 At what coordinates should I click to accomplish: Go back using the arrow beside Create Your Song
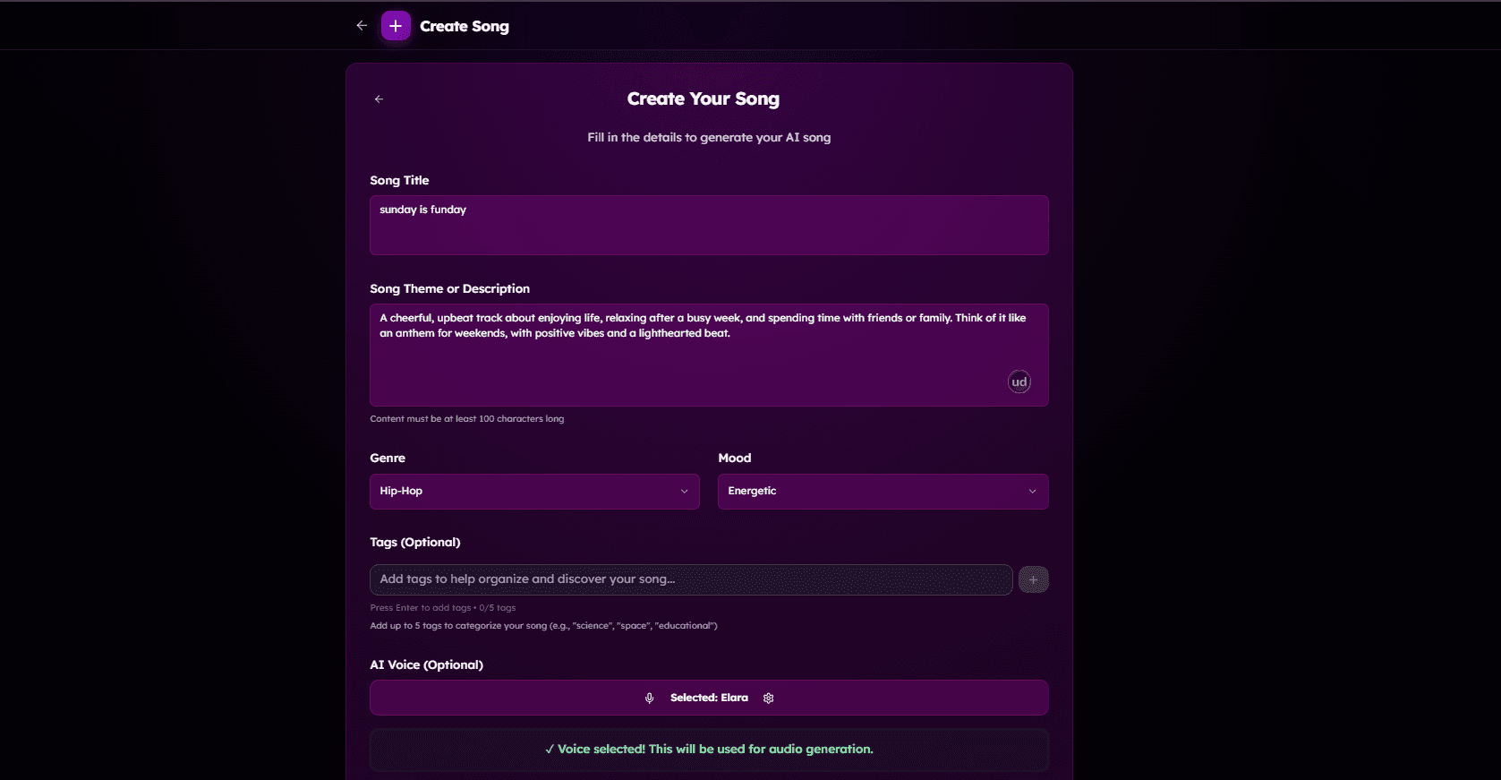pos(379,99)
